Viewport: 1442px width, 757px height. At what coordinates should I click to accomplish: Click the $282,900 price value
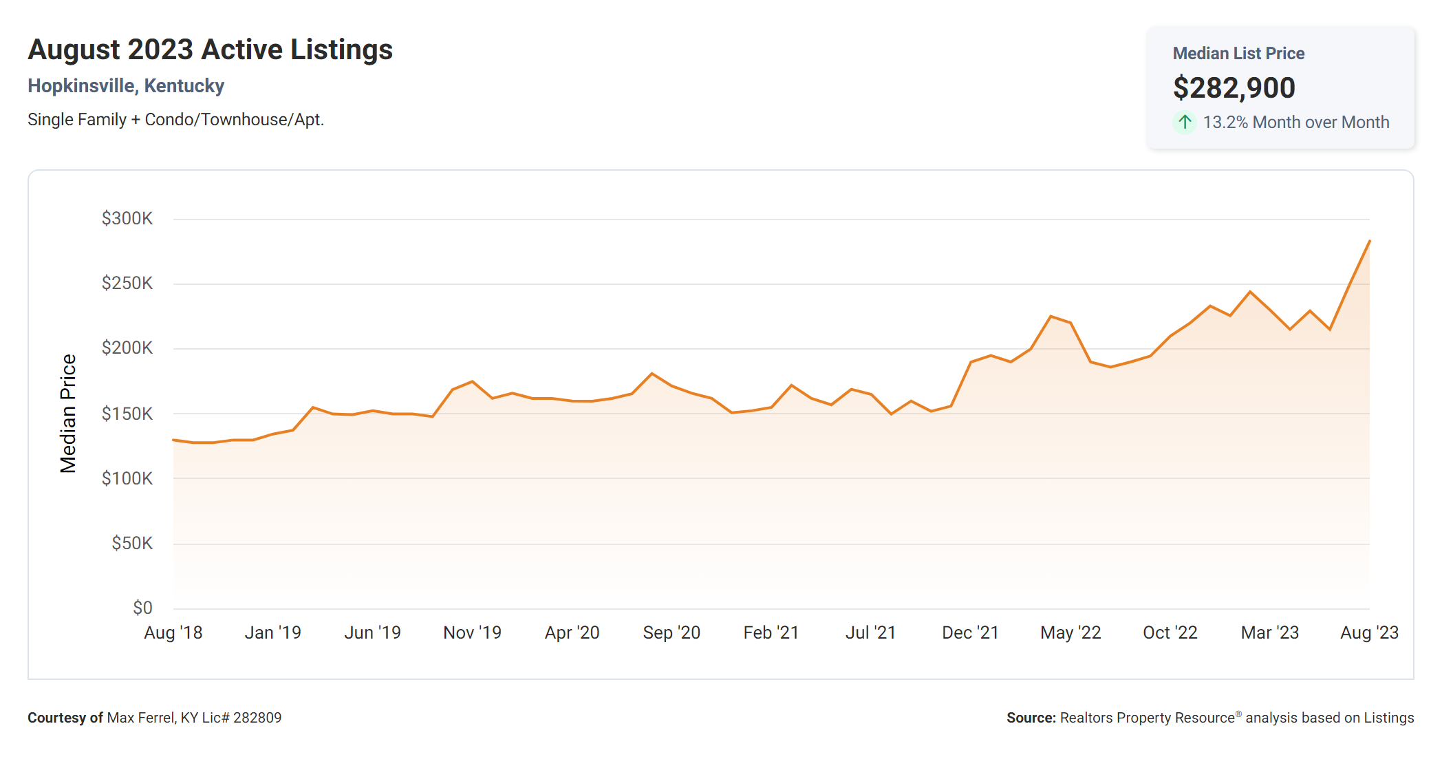coord(1234,87)
